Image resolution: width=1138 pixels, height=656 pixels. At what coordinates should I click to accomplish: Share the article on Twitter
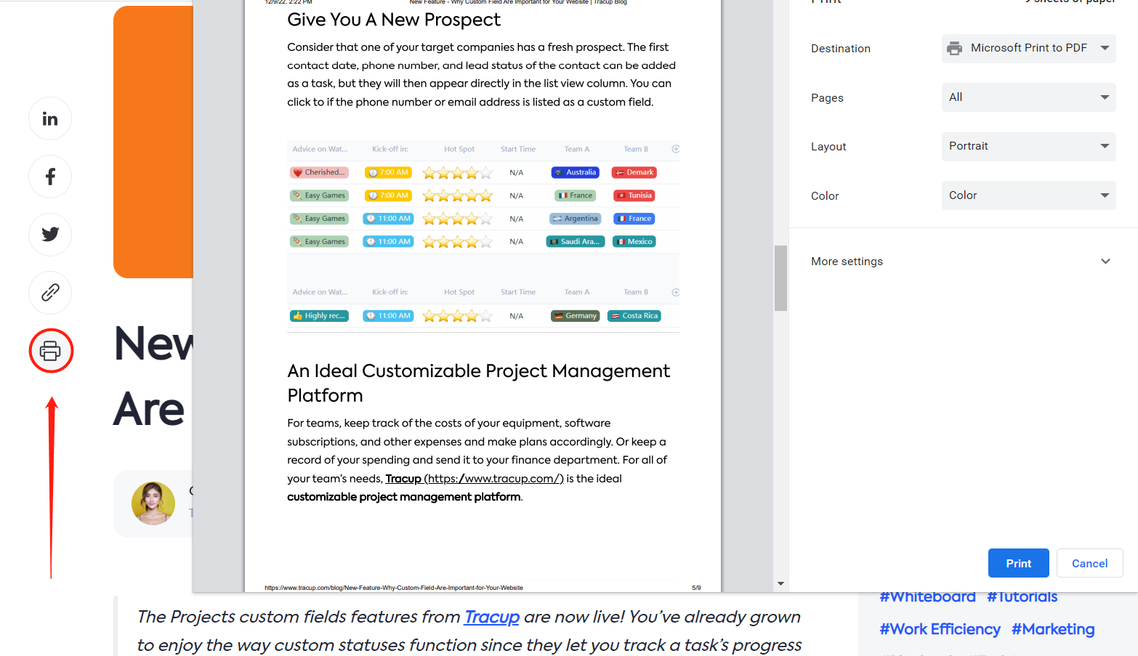49,235
